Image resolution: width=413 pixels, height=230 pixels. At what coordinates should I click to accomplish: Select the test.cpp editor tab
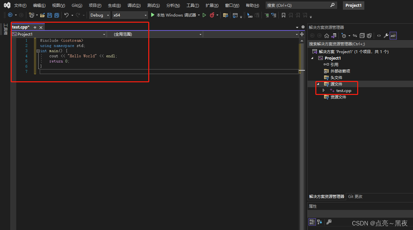21,27
